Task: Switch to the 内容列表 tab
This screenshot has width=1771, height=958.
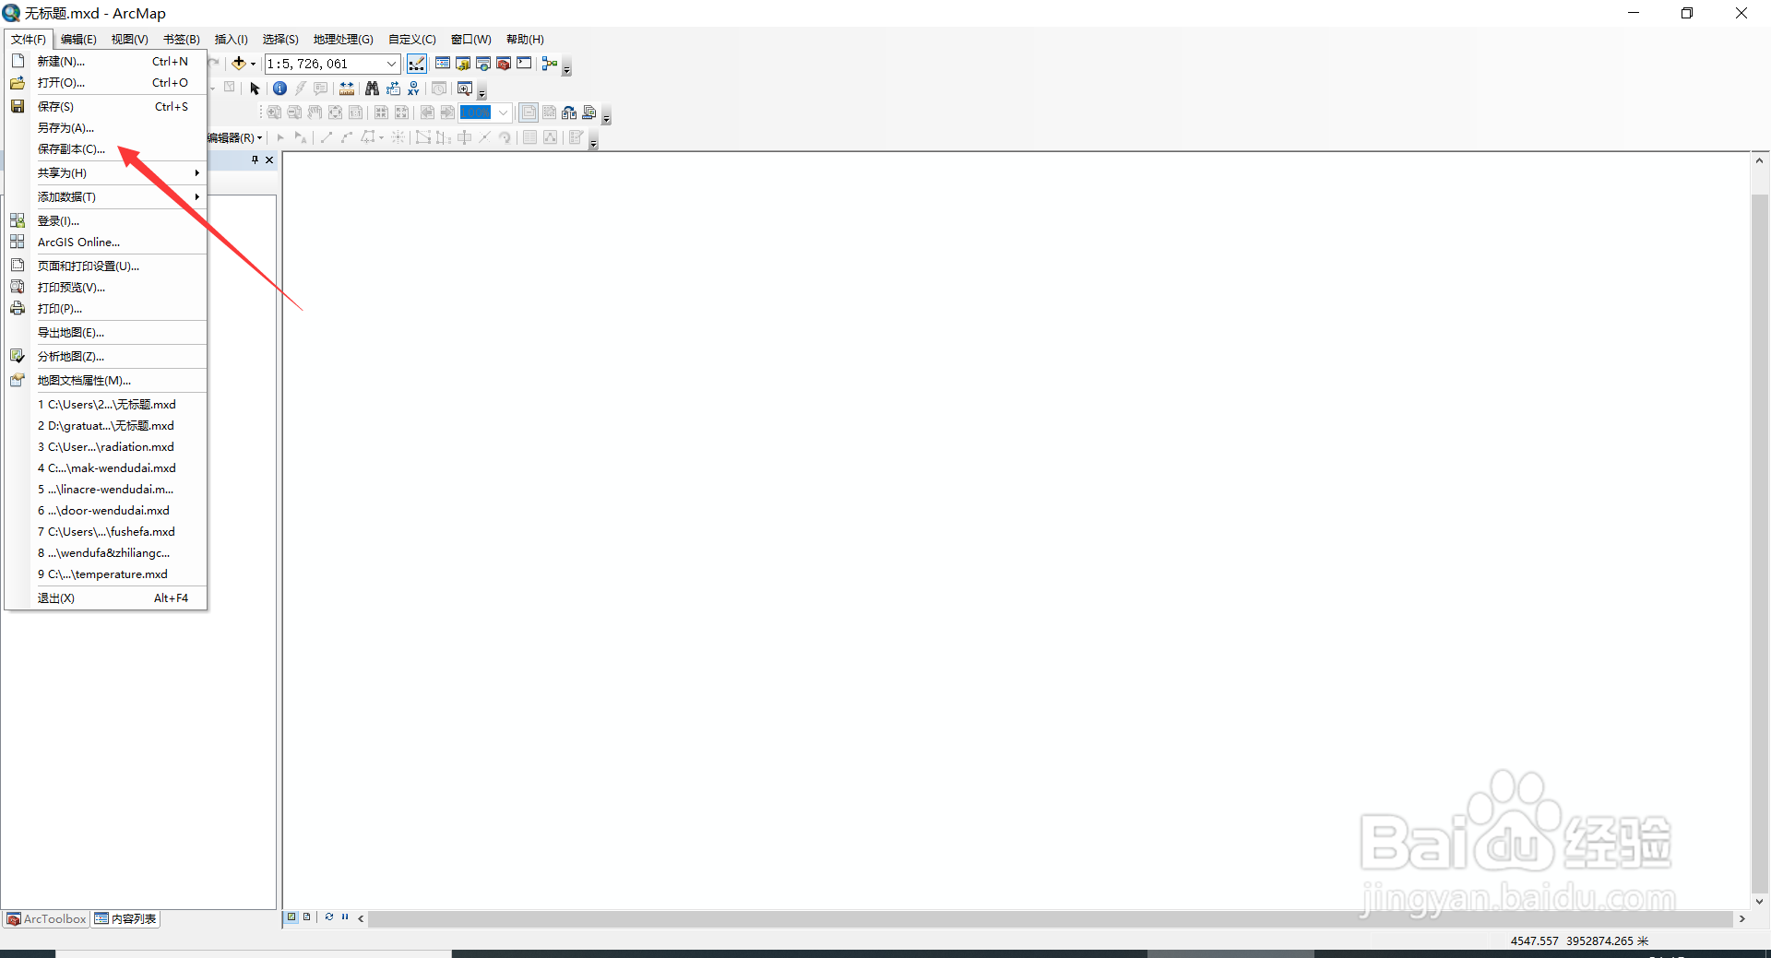Action: (x=125, y=918)
